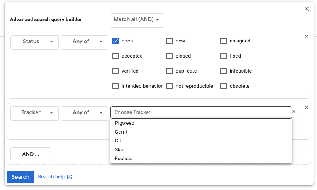Open the Any of operator for Tracker
The height and width of the screenshot is (190, 317).
[x=84, y=113]
